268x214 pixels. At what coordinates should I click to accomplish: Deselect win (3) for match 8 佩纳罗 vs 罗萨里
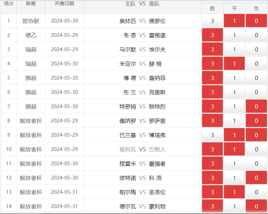[x=212, y=121]
